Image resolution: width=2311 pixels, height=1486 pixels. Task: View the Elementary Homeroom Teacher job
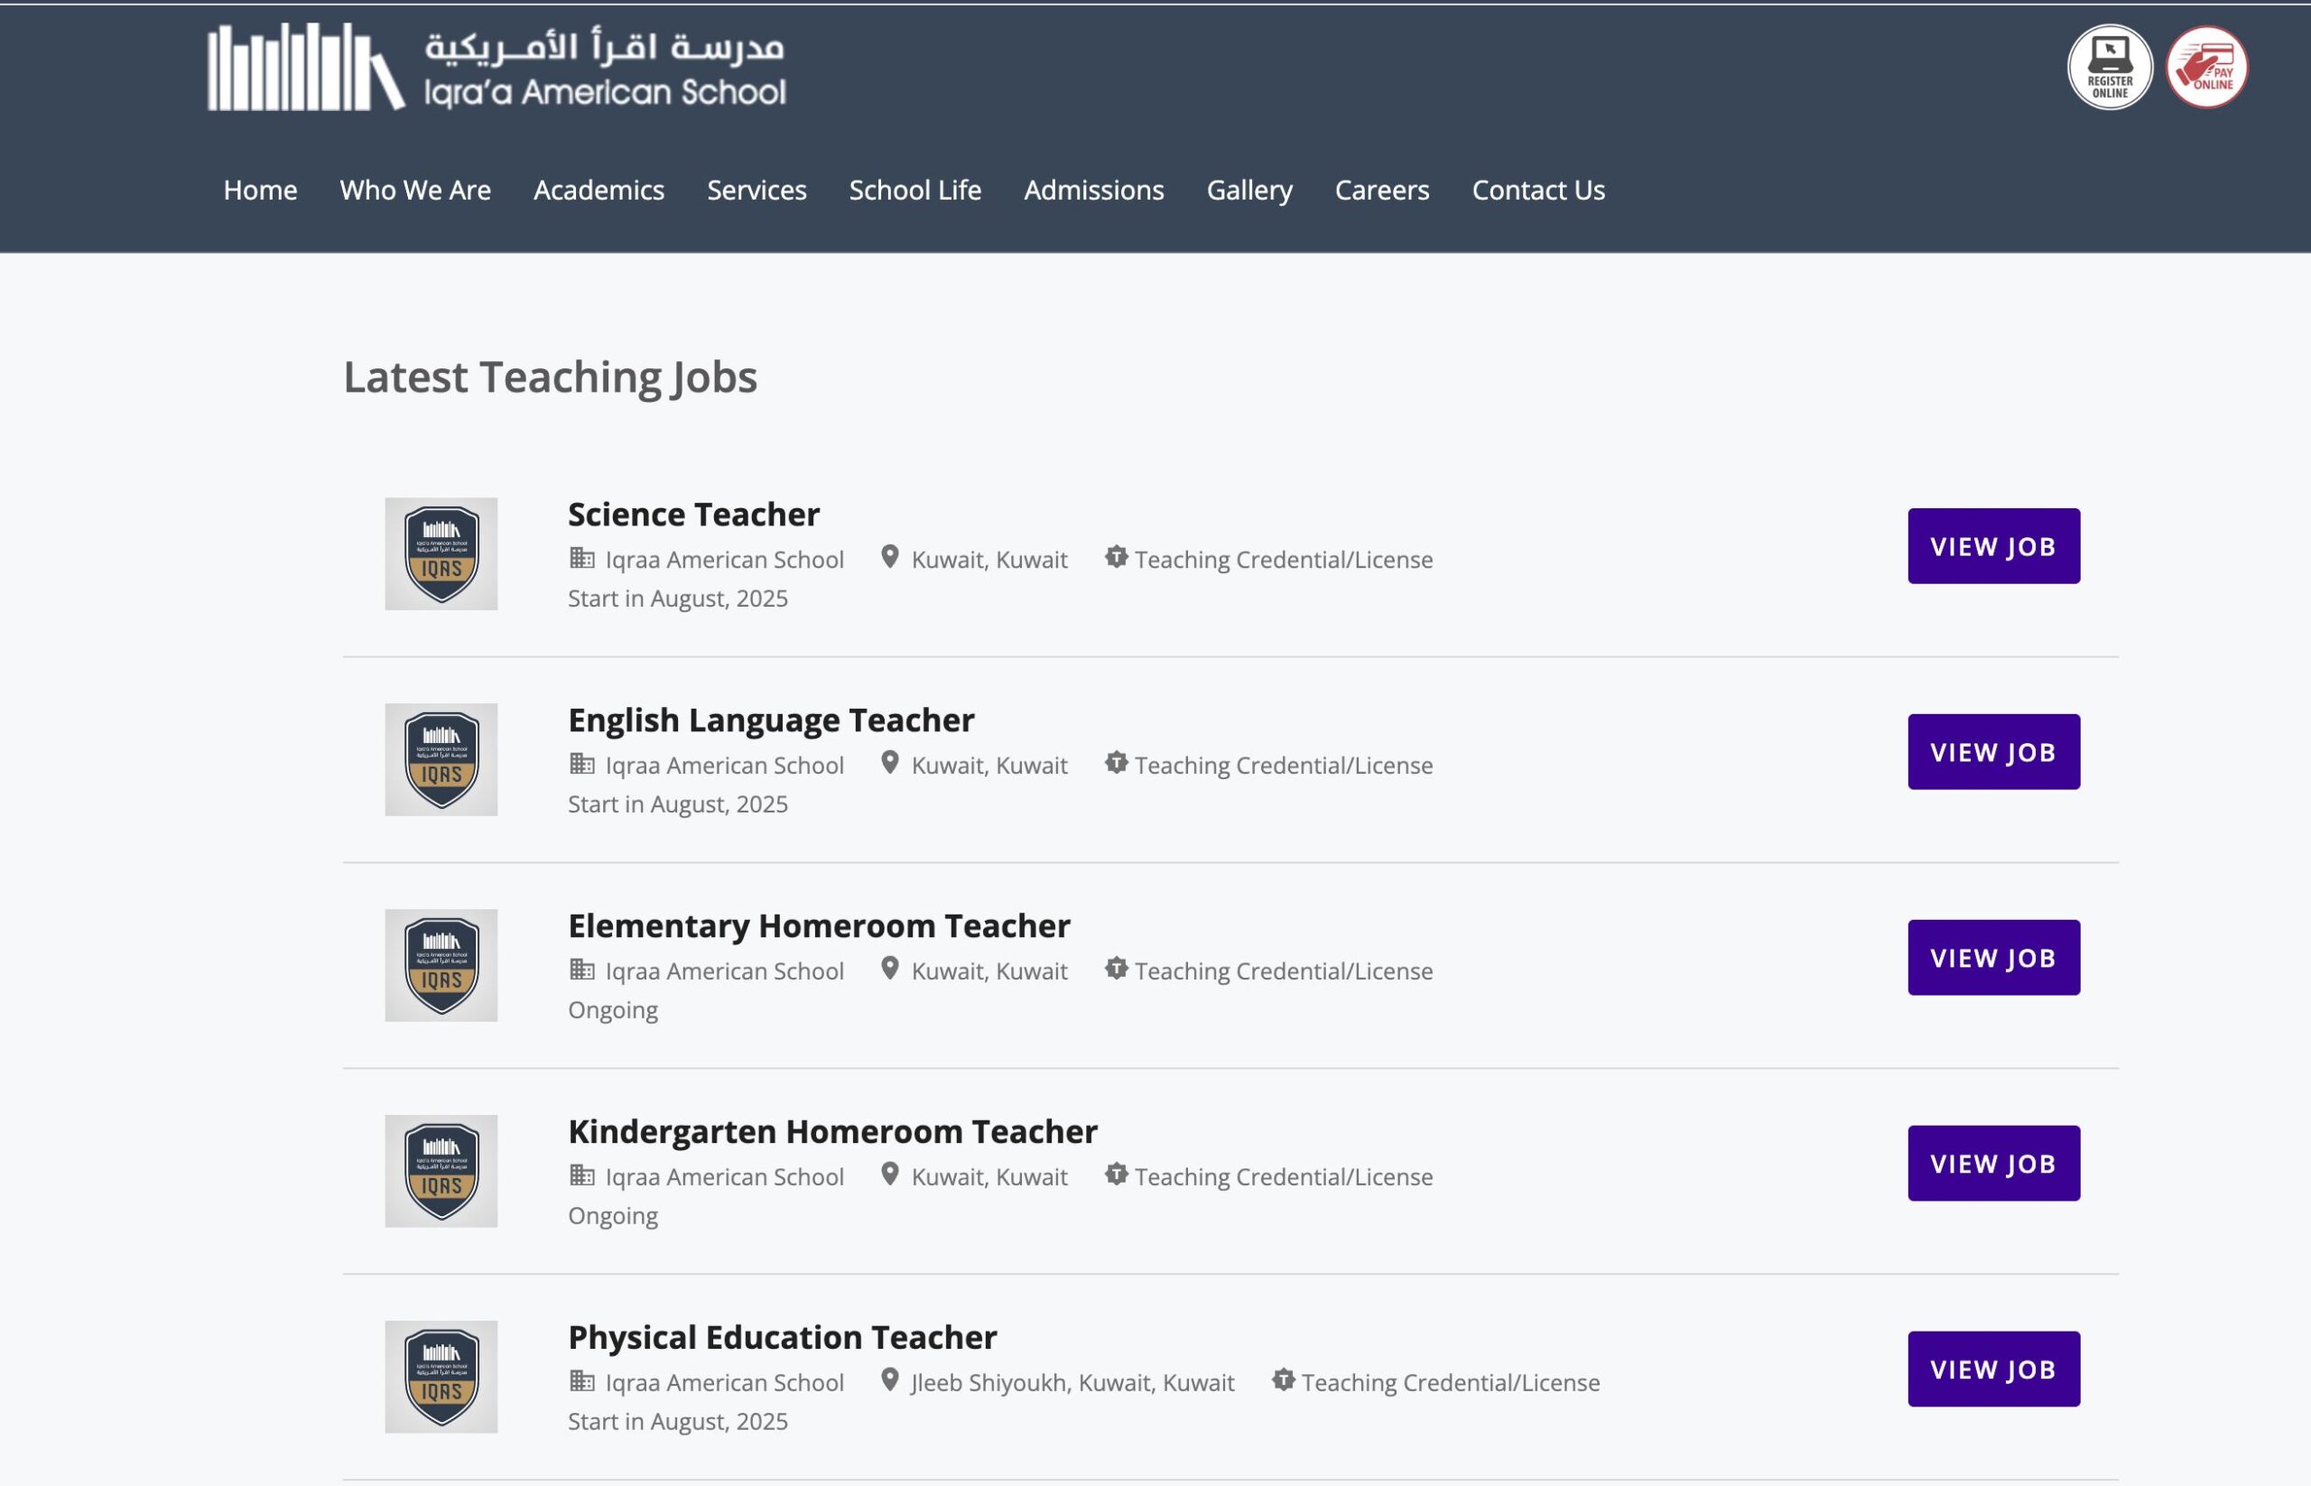click(x=1993, y=957)
